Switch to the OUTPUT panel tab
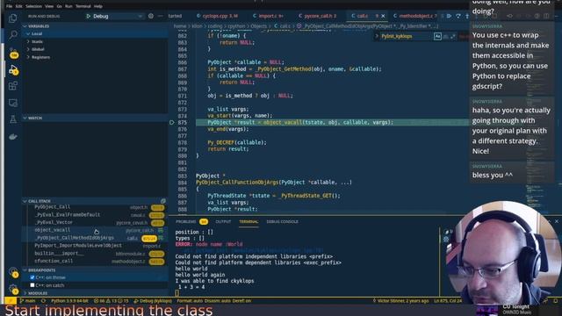Viewport: 562px width, 316px height. 223,222
